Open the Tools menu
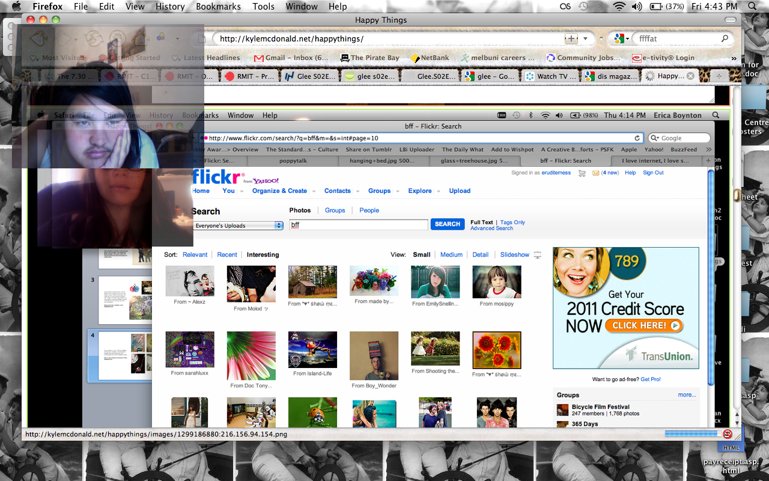769x481 pixels. (x=263, y=7)
